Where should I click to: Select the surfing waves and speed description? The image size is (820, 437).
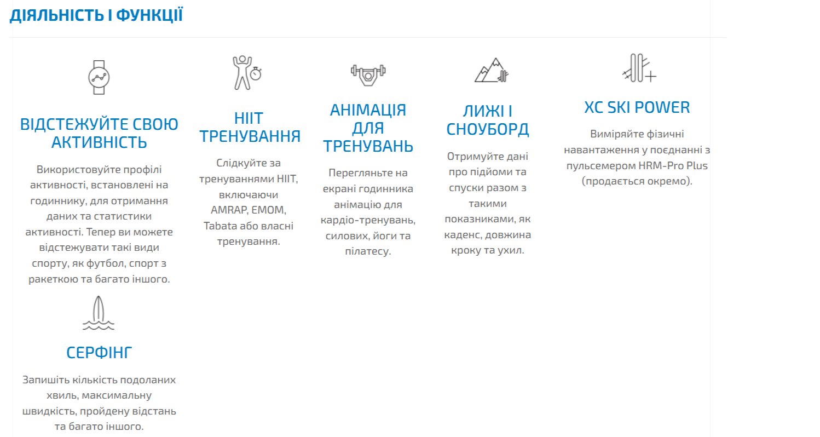(x=99, y=403)
